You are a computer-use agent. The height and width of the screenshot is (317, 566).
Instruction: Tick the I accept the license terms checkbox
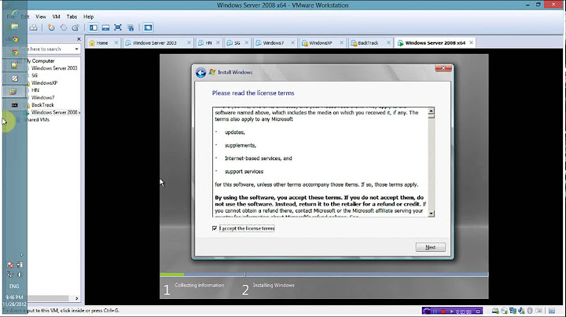click(215, 228)
